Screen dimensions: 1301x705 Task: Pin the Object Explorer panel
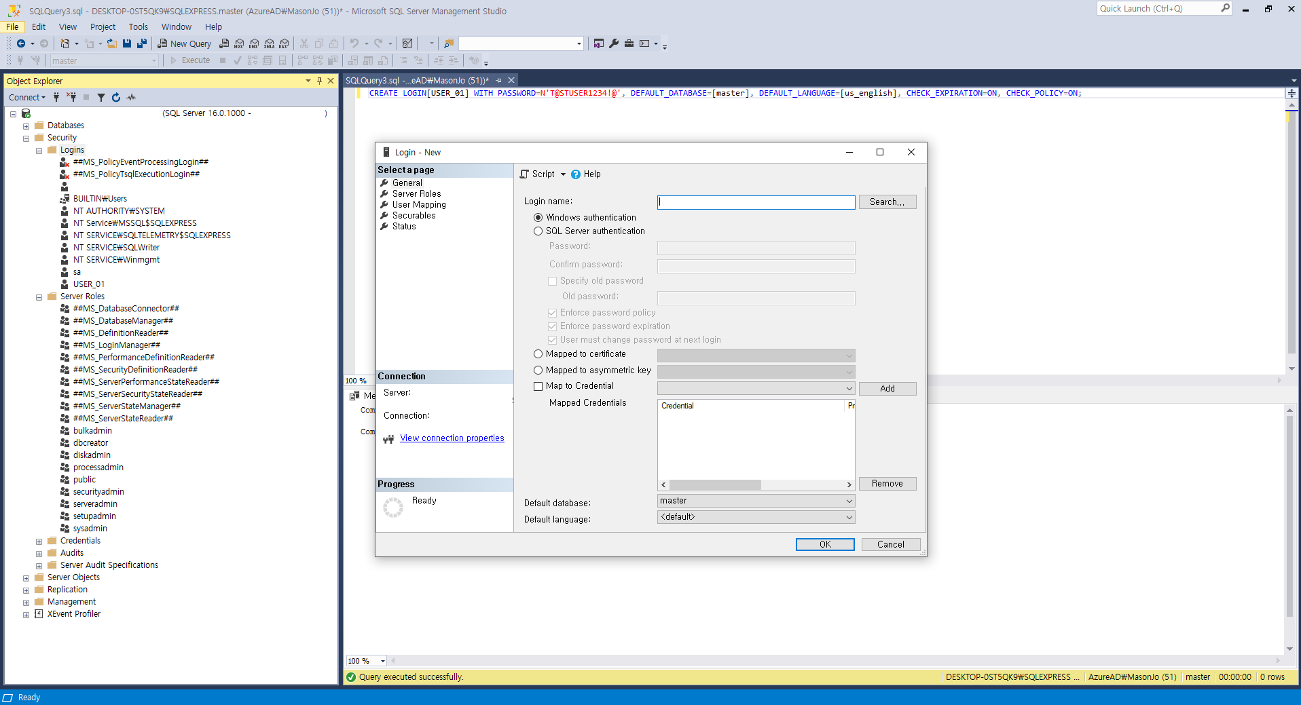pyautogui.click(x=319, y=81)
